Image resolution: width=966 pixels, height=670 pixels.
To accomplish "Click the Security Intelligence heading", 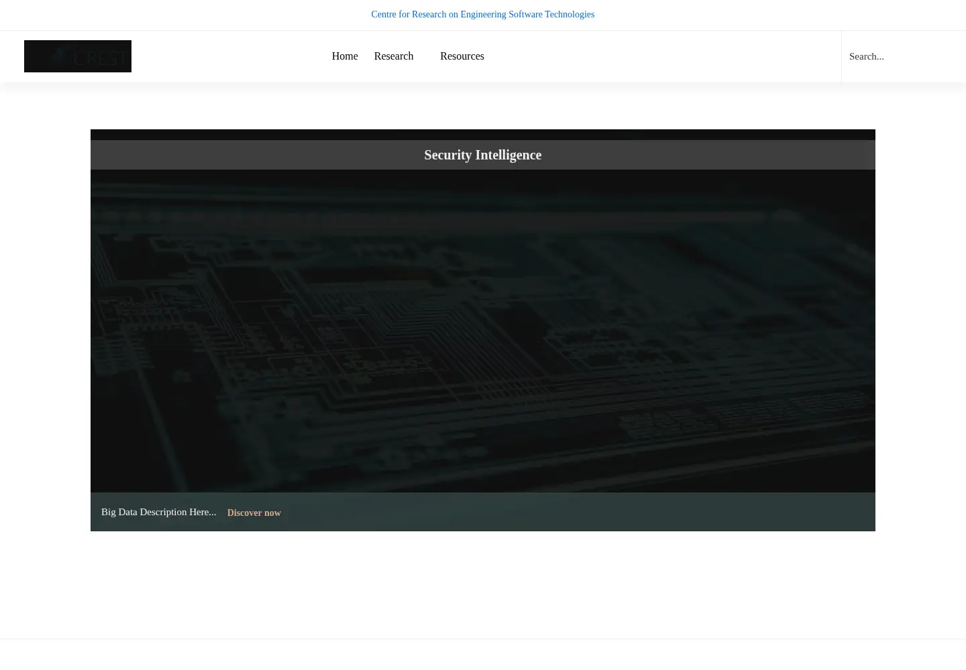I will tap(483, 155).
